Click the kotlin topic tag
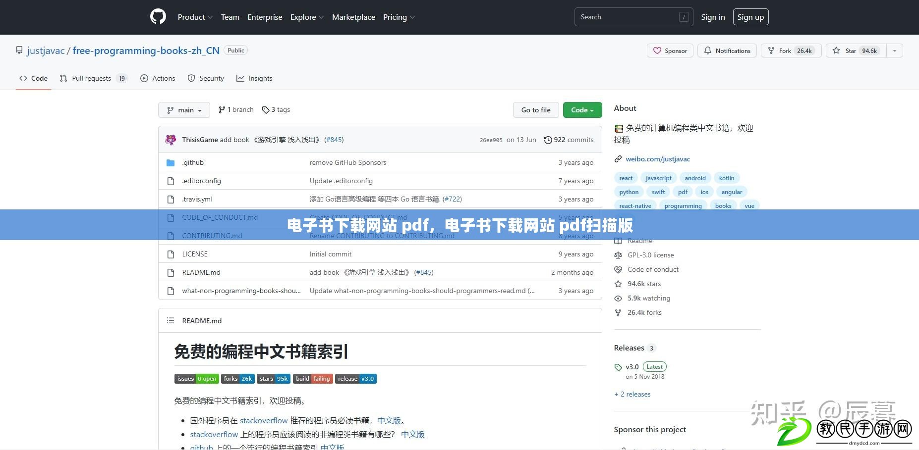Viewport: 919px width, 450px height. pyautogui.click(x=727, y=178)
